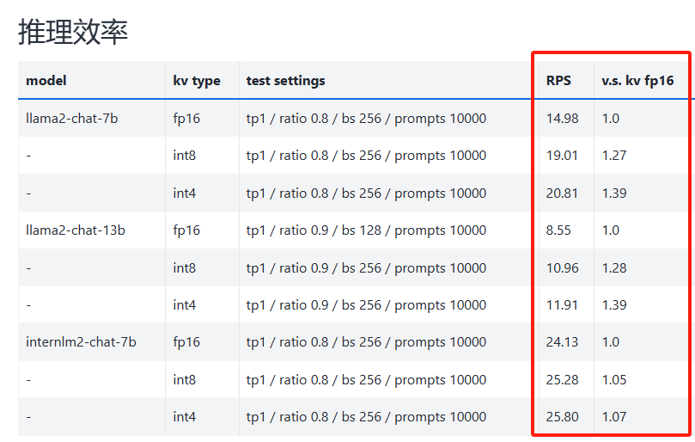Select the llama2-chat-7b model cell
Screen dimensions: 695x442
72,119
